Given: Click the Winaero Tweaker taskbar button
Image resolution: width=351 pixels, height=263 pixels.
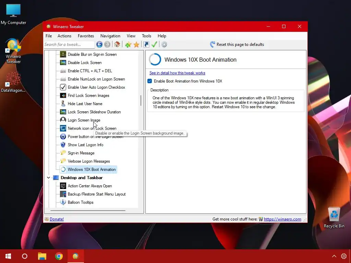Looking at the screenshot, I should pyautogui.click(x=76, y=256).
